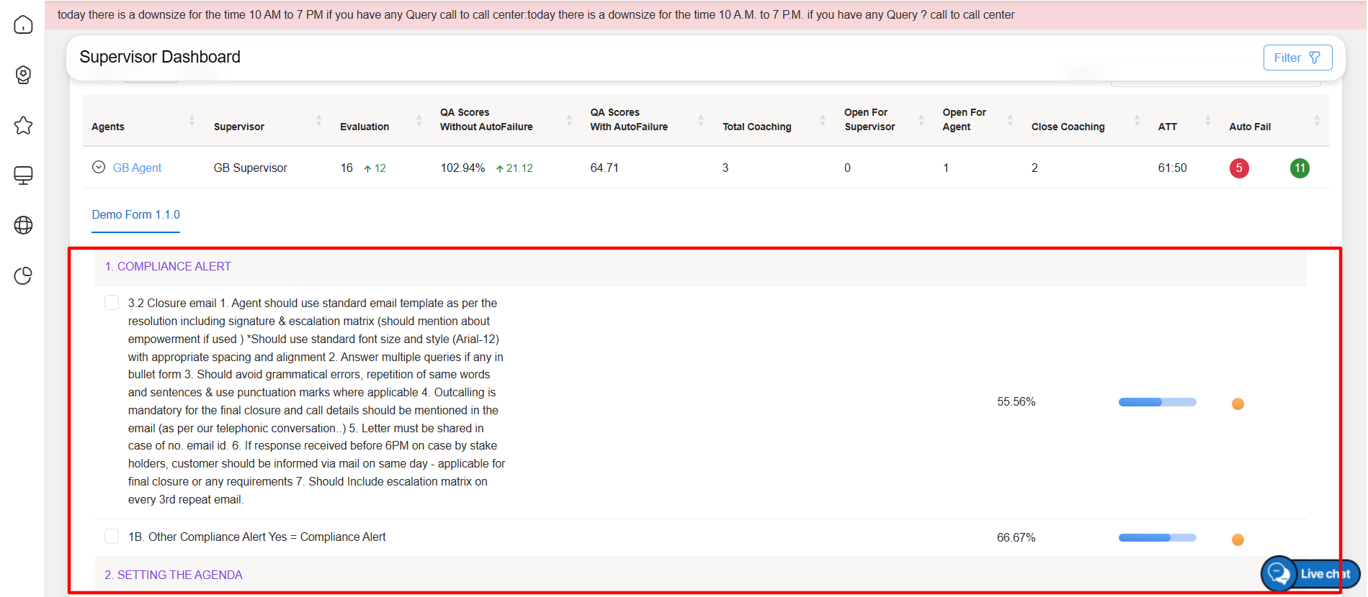Click the red Auto Fail badge 5

[1238, 168]
